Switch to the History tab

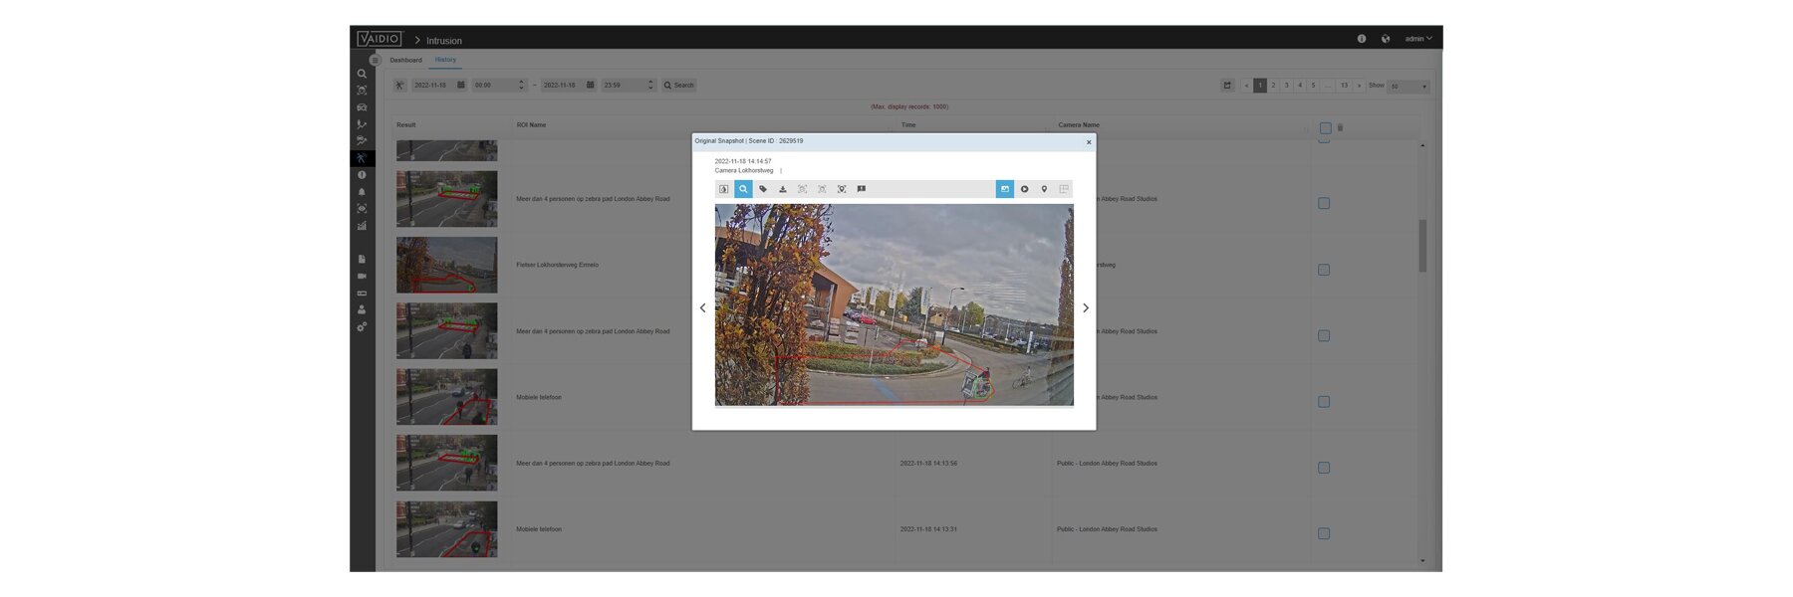click(x=445, y=60)
